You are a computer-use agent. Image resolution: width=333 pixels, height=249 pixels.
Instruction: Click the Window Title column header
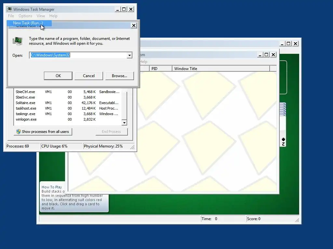pos(221,69)
